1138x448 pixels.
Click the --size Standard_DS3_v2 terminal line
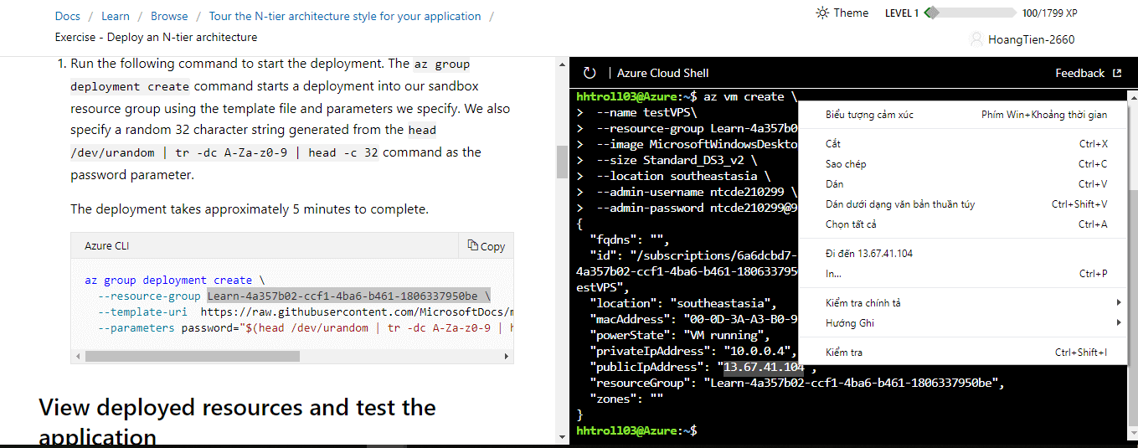tap(667, 160)
